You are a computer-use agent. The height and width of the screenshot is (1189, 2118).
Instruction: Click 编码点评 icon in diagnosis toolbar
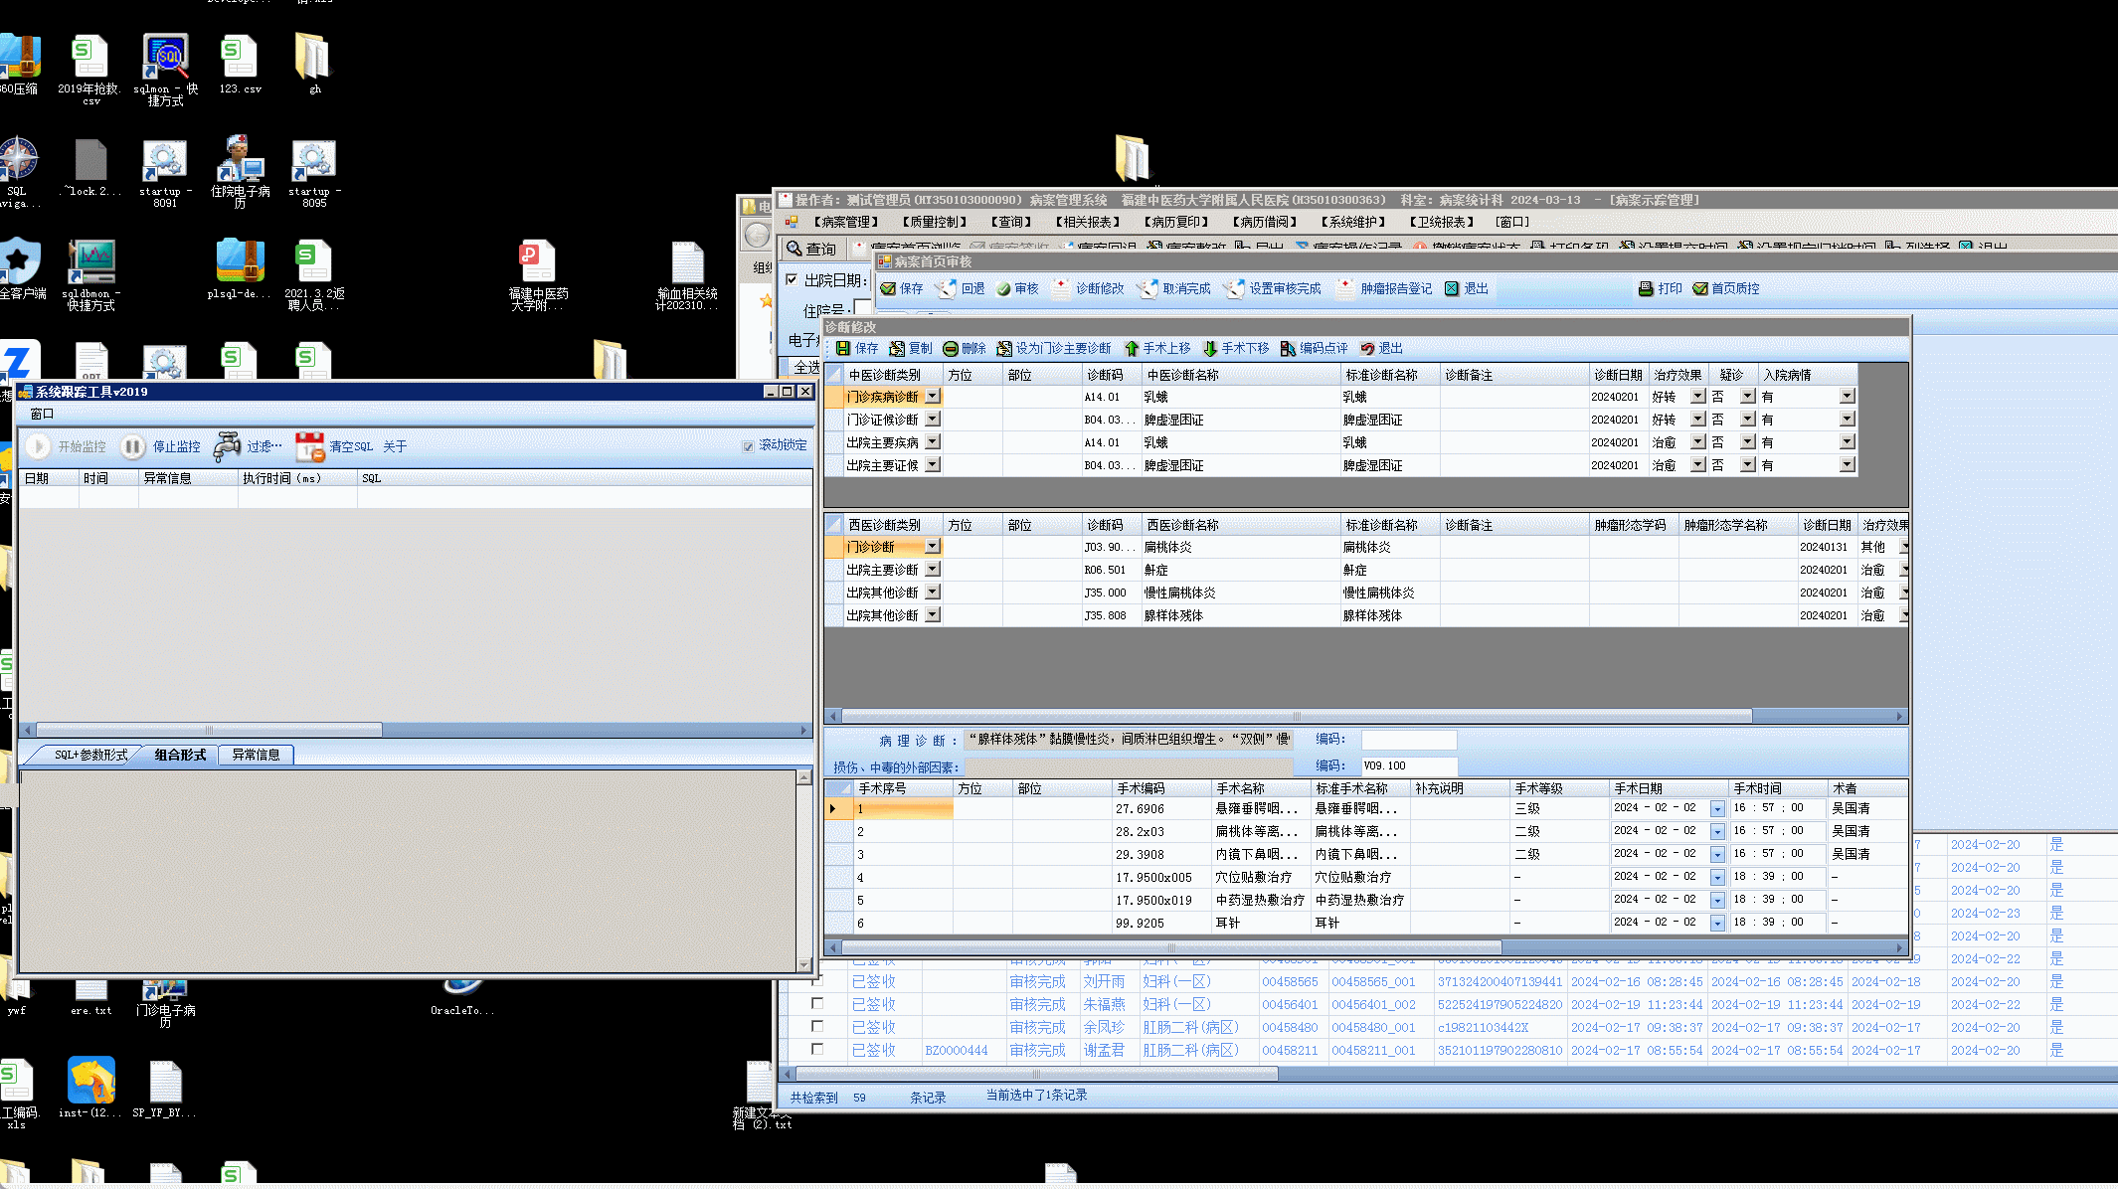pyautogui.click(x=1289, y=349)
